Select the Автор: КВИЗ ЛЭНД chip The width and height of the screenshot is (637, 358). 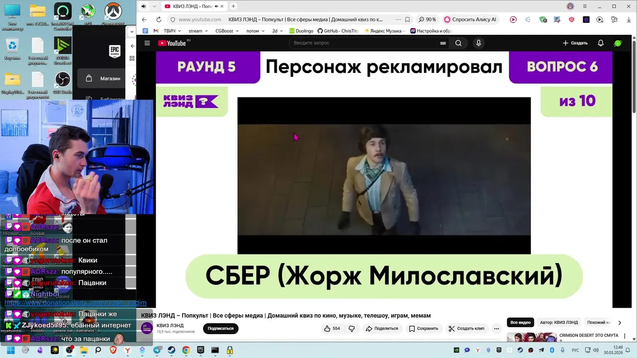[559, 322]
